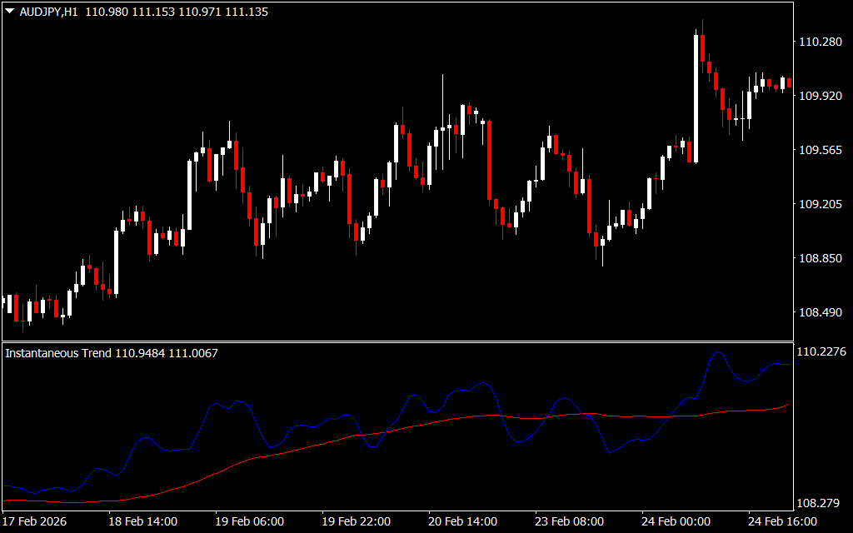
Task: Click the 109.920 price axis label
Action: [x=821, y=96]
